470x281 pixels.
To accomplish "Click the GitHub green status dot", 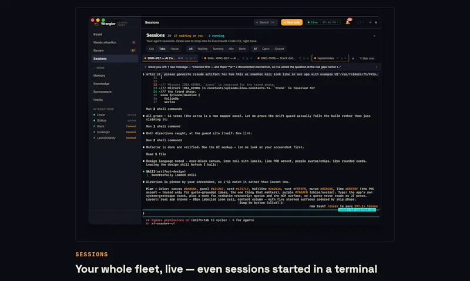I will [x=95, y=120].
